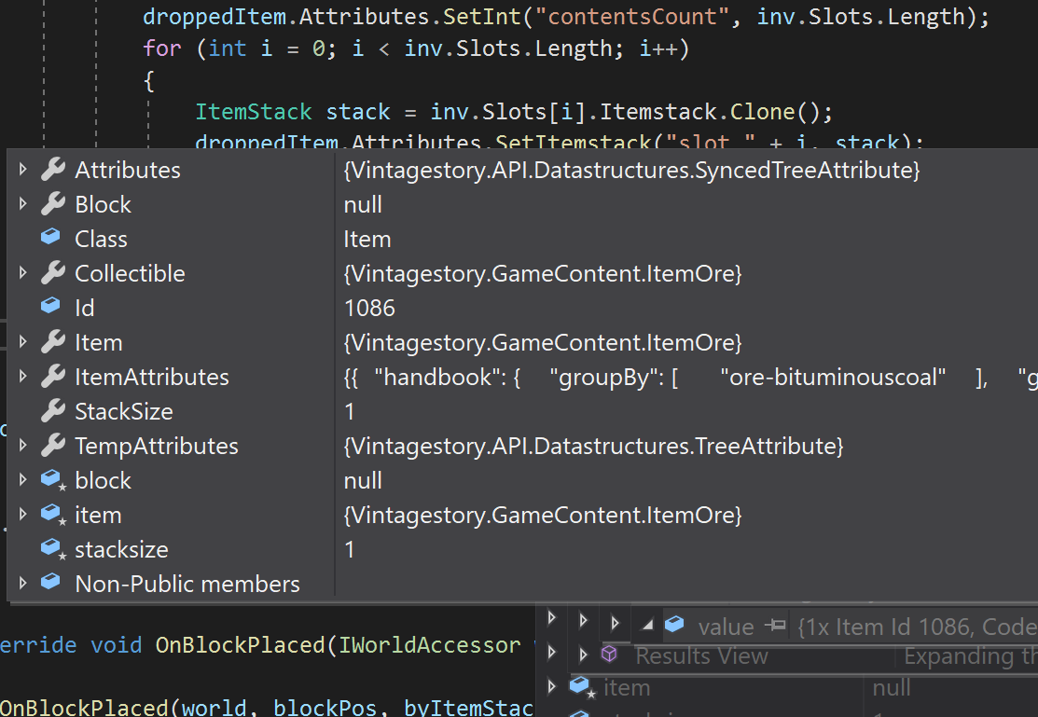Image resolution: width=1038 pixels, height=717 pixels.
Task: Click the purple Results View cube icon
Action: click(x=609, y=655)
